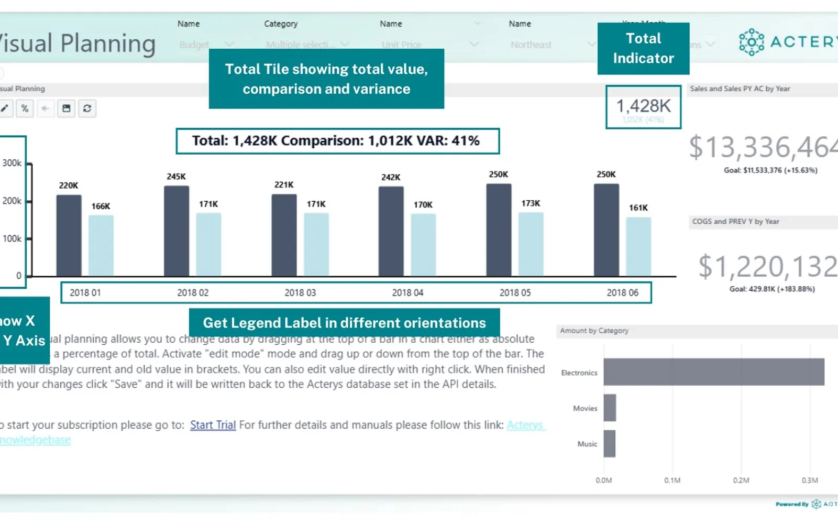
Task: Select the dark 2018 06 bar labeled 250K
Action: pos(606,230)
